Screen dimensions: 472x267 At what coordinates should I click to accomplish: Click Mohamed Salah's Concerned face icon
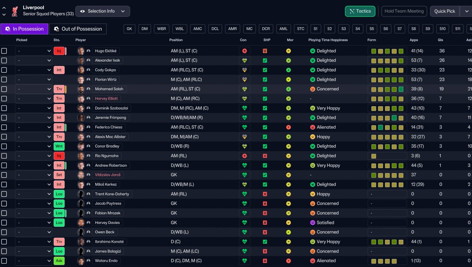pyautogui.click(x=313, y=89)
